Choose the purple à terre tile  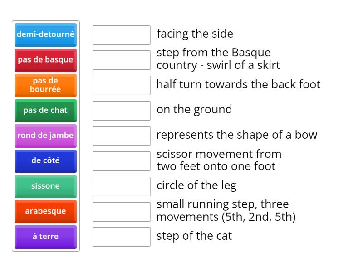pyautogui.click(x=46, y=237)
